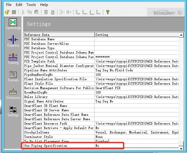Click the scrollbar up arrow

click(x=181, y=35)
